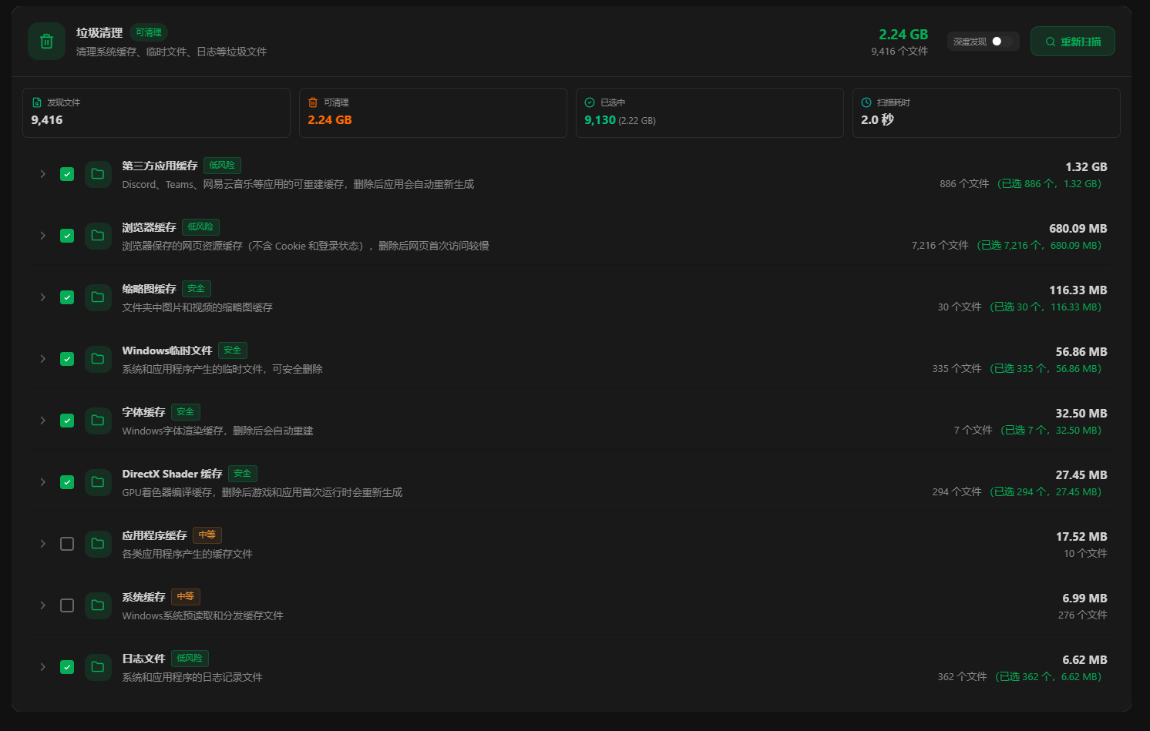Click the folder icon for 字体缓存
1150x731 pixels.
[98, 421]
